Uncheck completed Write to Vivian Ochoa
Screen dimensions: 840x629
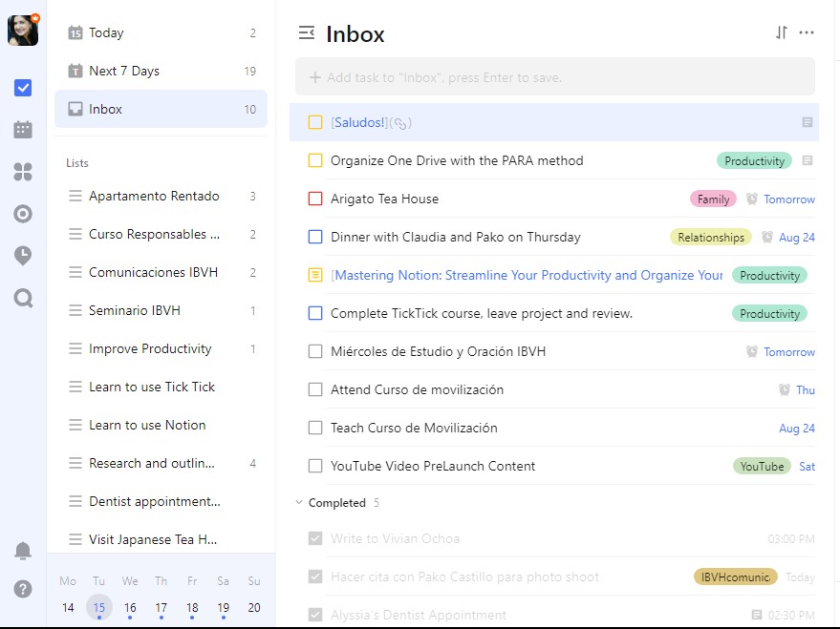click(x=315, y=538)
